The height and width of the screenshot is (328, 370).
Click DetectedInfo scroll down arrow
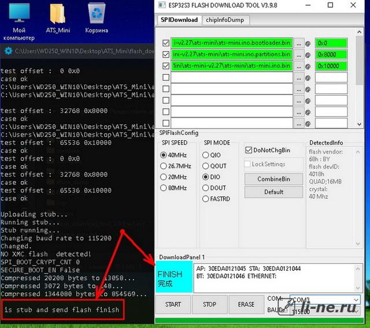(358, 243)
